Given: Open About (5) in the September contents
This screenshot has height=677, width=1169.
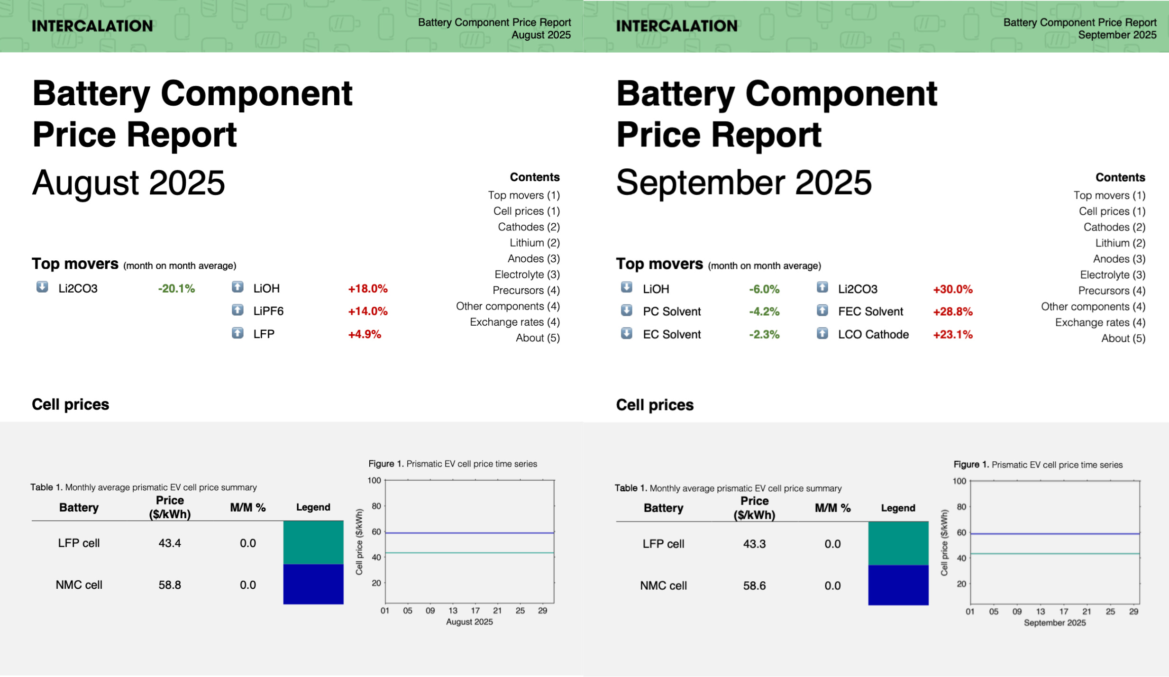Looking at the screenshot, I should click(x=1123, y=338).
